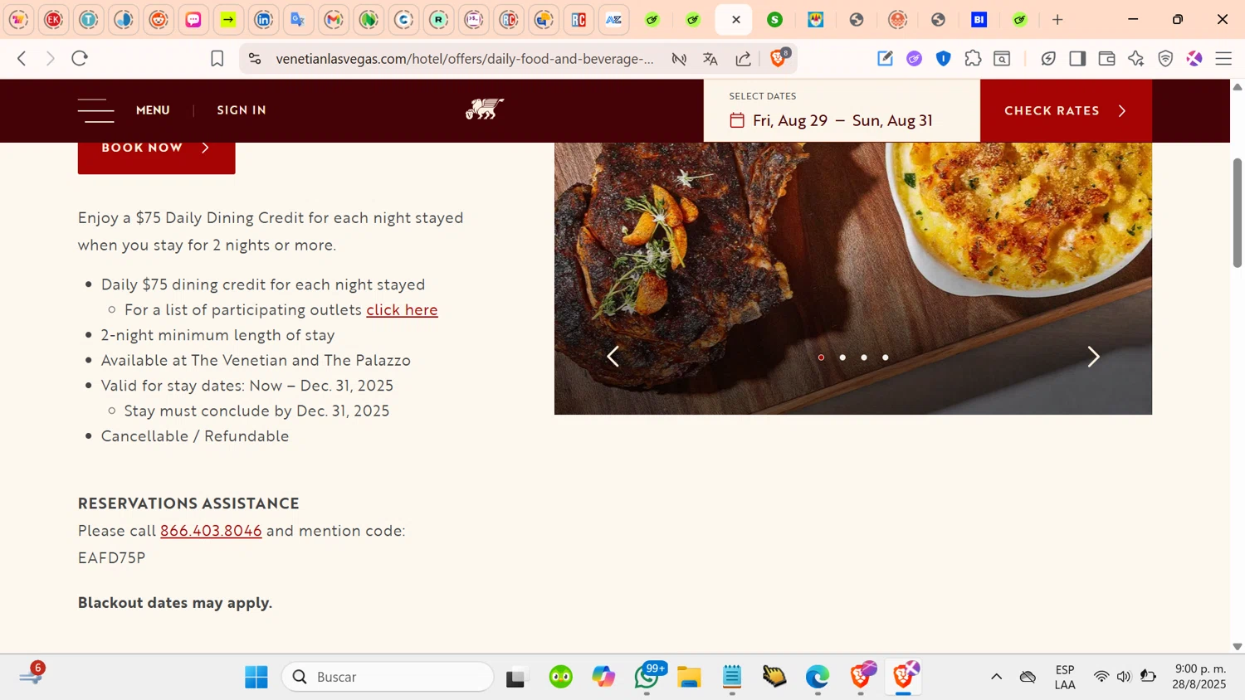Screen dimensions: 1245x700
Task: Open Brave Shields lion icon
Action: coord(779,58)
